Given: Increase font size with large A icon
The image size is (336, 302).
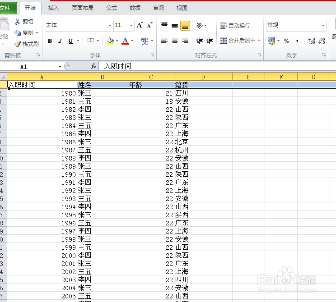Looking at the screenshot, I should [140, 25].
